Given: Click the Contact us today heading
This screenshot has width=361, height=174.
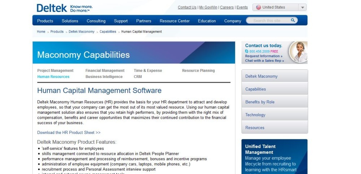Looking at the screenshot, I should [x=264, y=45].
